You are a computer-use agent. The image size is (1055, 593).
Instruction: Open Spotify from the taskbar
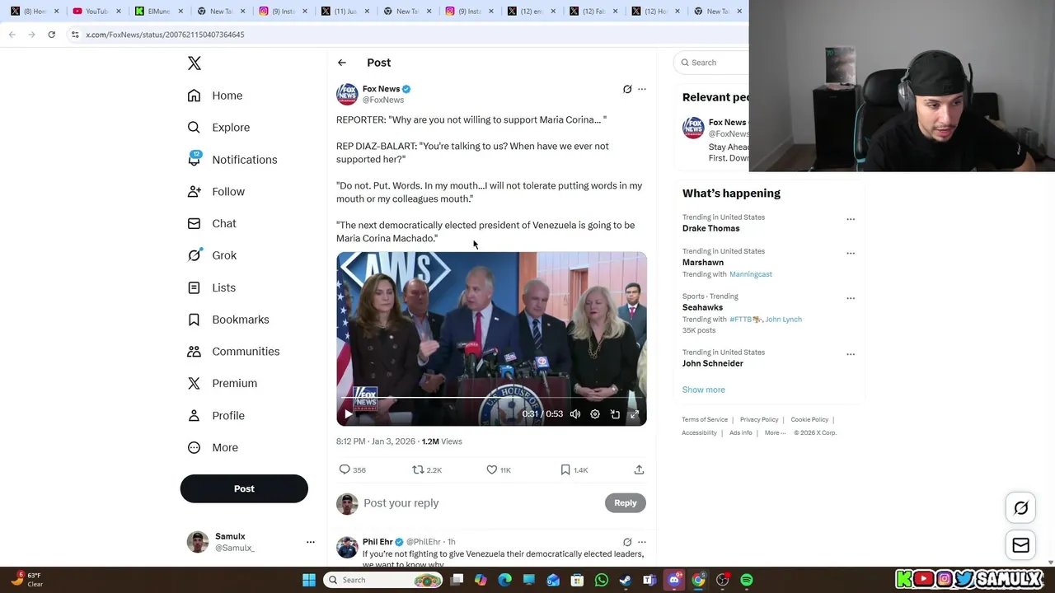[x=747, y=580]
